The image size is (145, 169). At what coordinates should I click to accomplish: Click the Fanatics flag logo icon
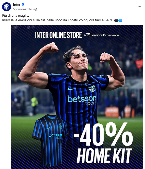pyautogui.click(x=88, y=35)
